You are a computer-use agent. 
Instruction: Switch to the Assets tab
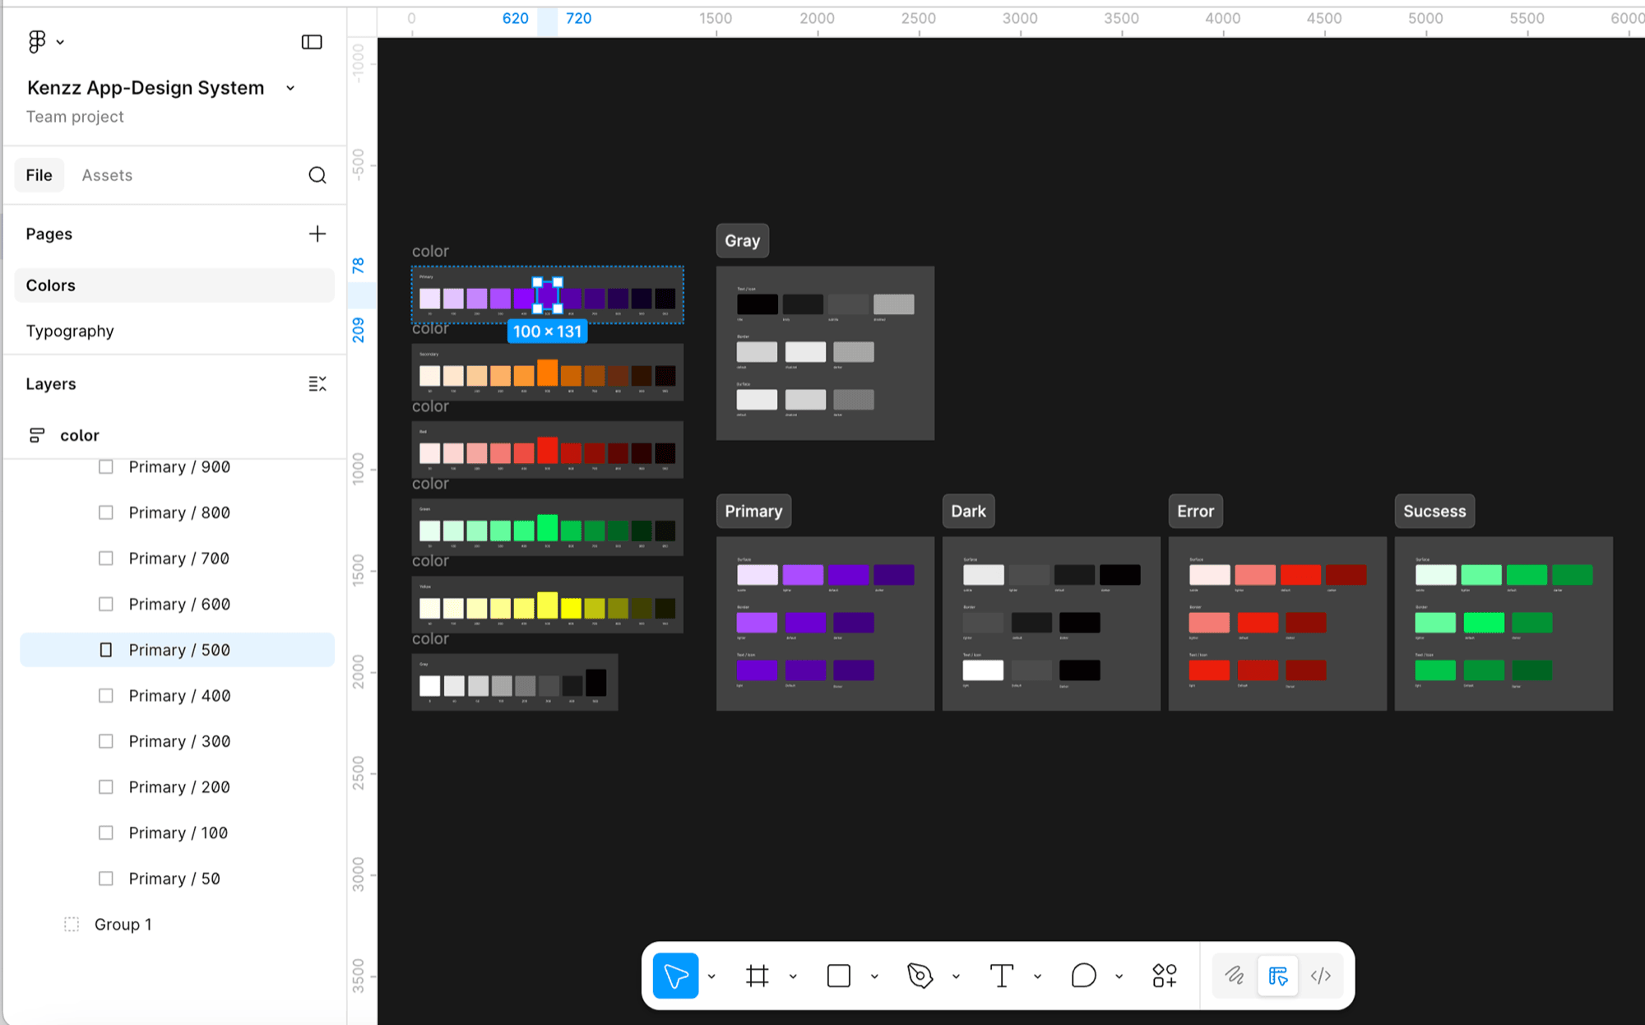tap(107, 175)
